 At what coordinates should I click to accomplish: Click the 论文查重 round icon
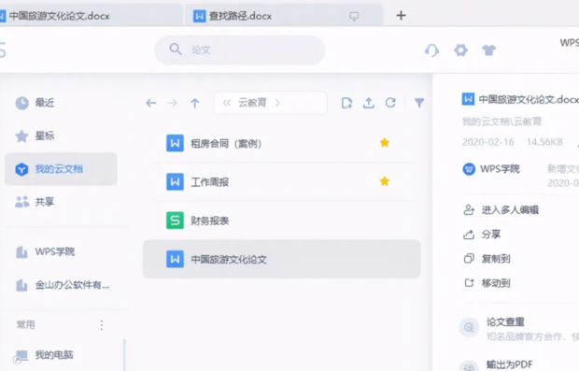coord(469,327)
